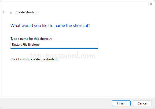Click the blue underline of name field
The width and height of the screenshot is (155, 109).
point(54,48)
